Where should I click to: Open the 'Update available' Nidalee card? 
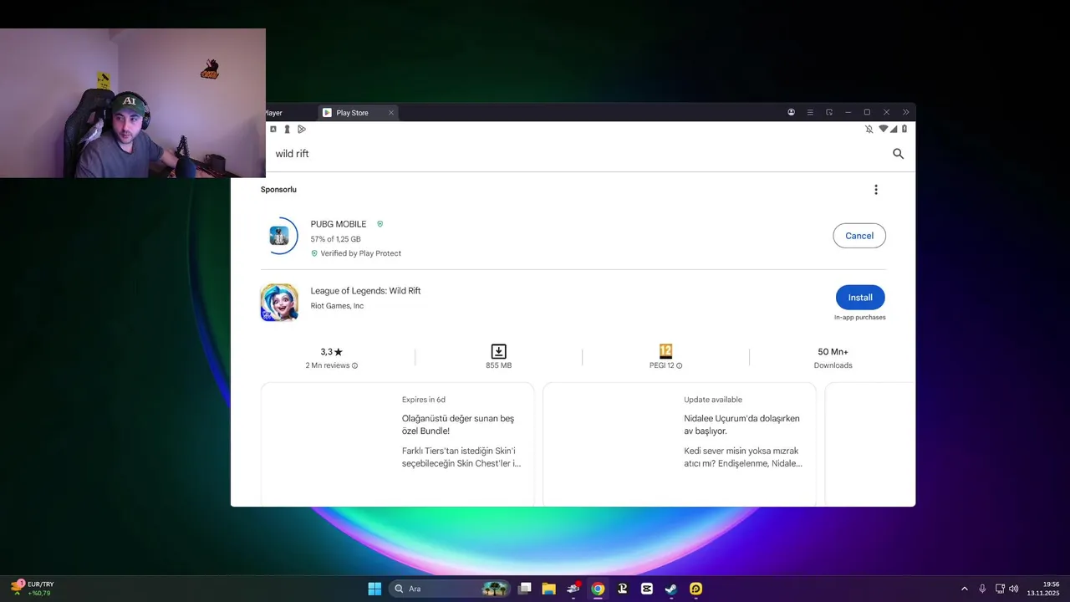coord(680,443)
